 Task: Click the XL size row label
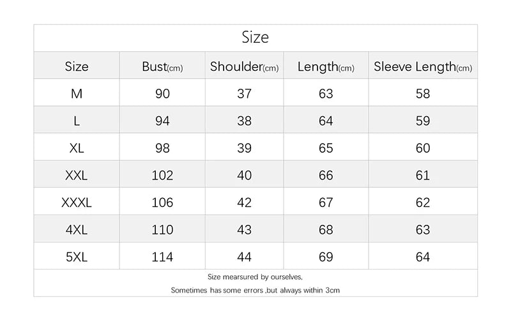(x=77, y=148)
